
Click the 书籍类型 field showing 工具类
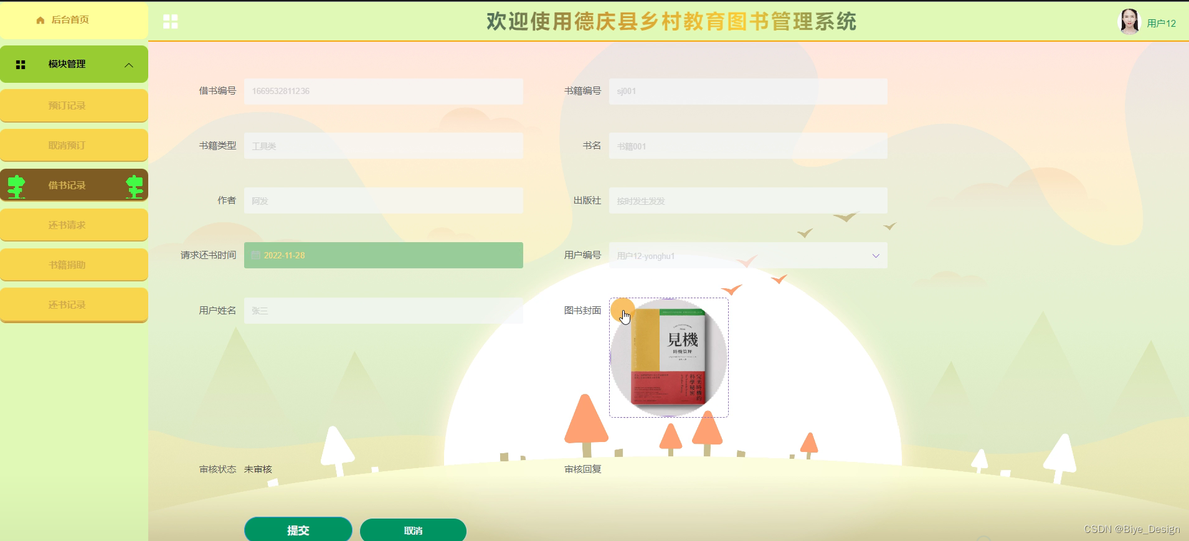pos(384,146)
